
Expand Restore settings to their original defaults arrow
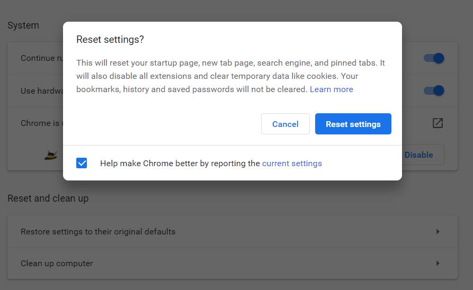pos(438,231)
